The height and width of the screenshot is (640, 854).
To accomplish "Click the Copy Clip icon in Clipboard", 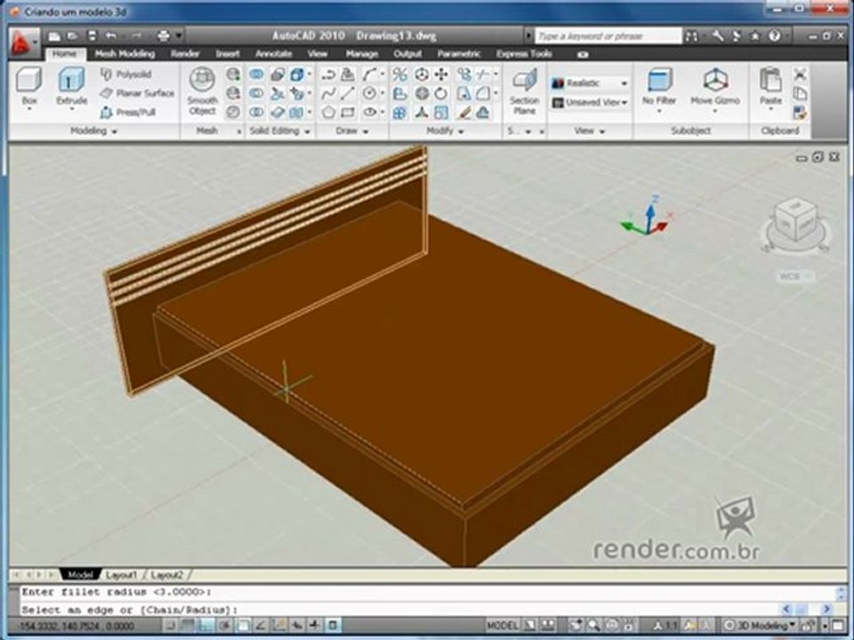I will tap(800, 93).
